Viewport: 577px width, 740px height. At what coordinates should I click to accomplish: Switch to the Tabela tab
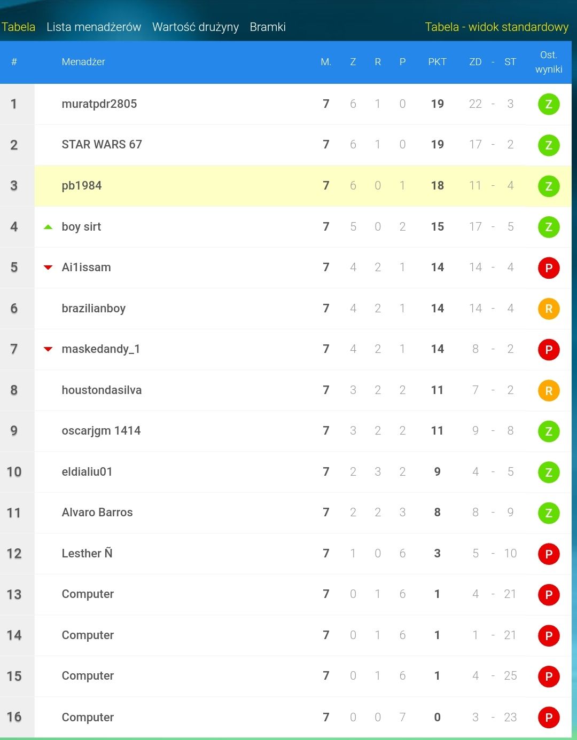[x=18, y=27]
